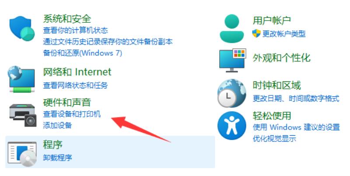
Task: Open 更改日期、时间或数字格式 link
Action: tap(296, 98)
